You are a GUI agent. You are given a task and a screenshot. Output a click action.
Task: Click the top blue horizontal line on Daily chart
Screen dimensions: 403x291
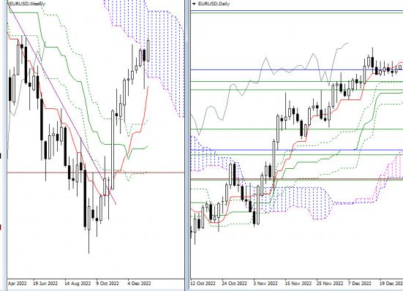click(x=297, y=11)
